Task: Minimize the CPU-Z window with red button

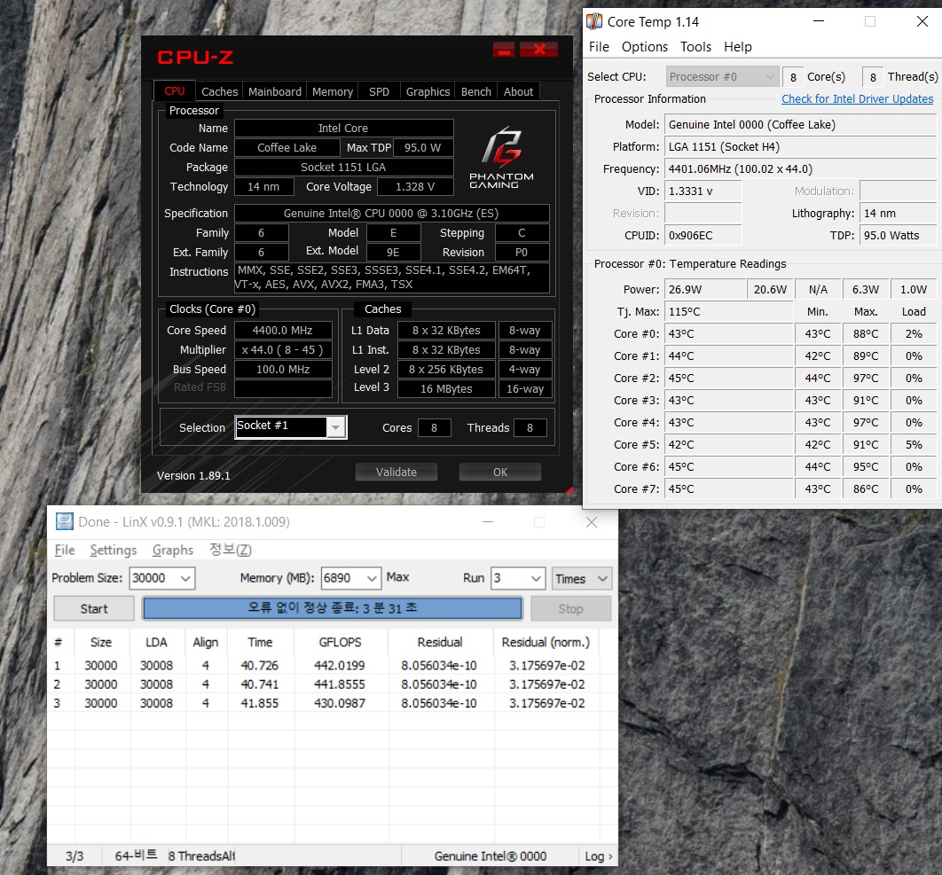Action: coord(504,50)
